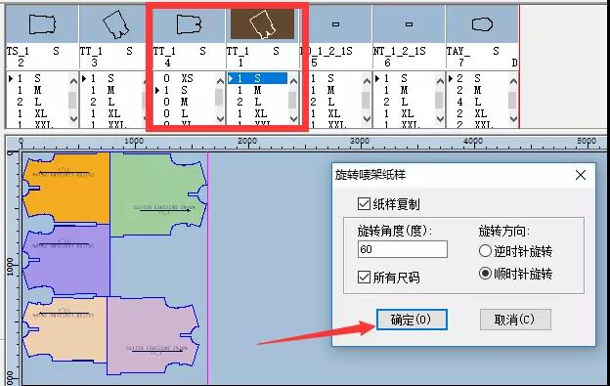Click the 取消(C) cancel button

[515, 320]
